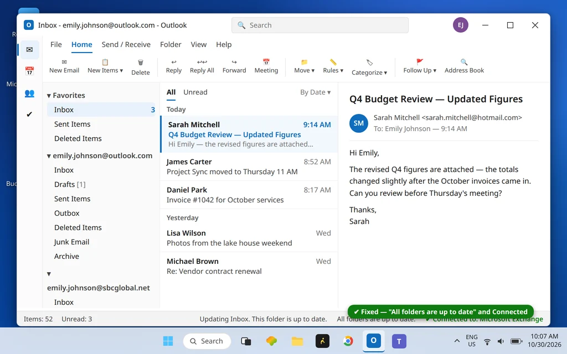Open File Explorer from the taskbar

pos(297,341)
